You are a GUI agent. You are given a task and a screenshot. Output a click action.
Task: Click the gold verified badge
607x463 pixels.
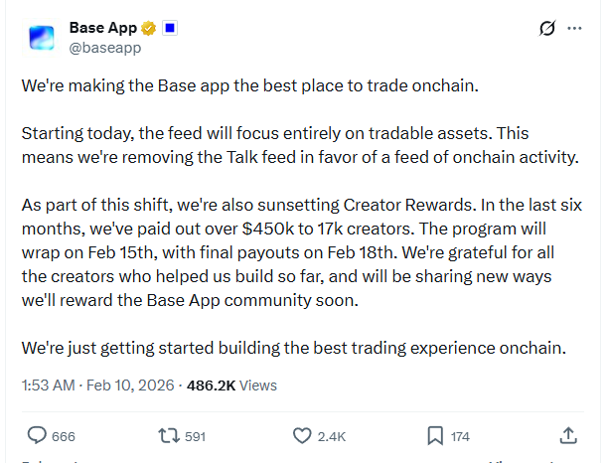(150, 27)
